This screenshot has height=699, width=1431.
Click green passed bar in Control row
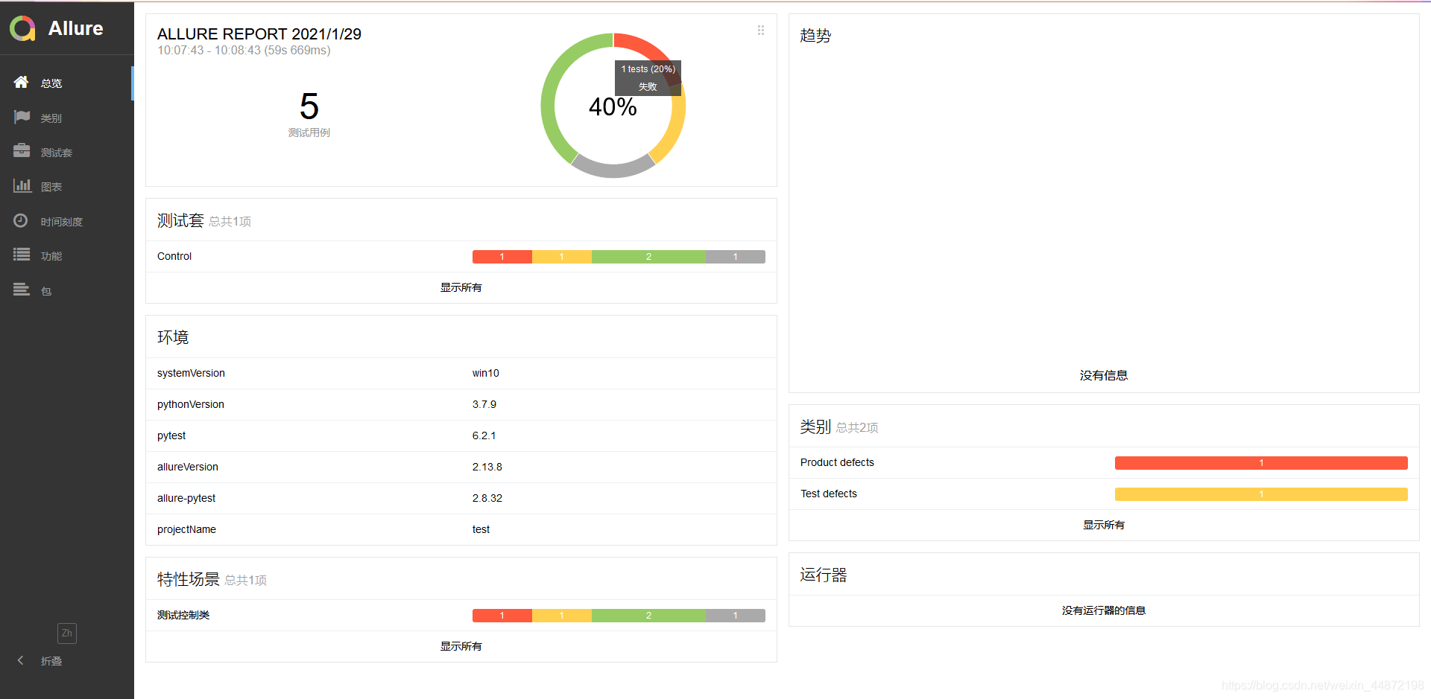(648, 257)
